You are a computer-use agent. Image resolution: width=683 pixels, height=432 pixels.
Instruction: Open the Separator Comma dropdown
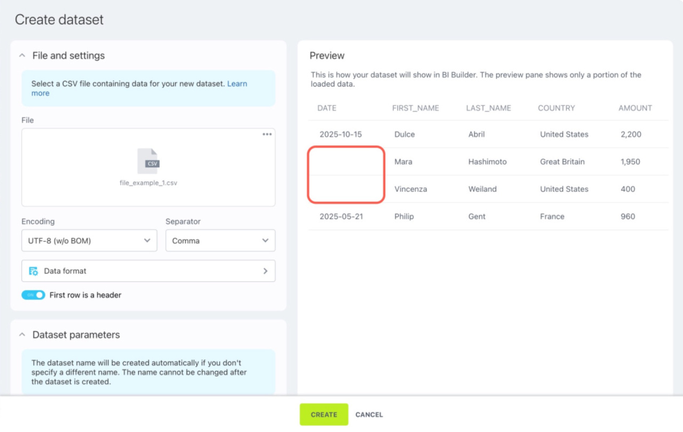point(220,241)
